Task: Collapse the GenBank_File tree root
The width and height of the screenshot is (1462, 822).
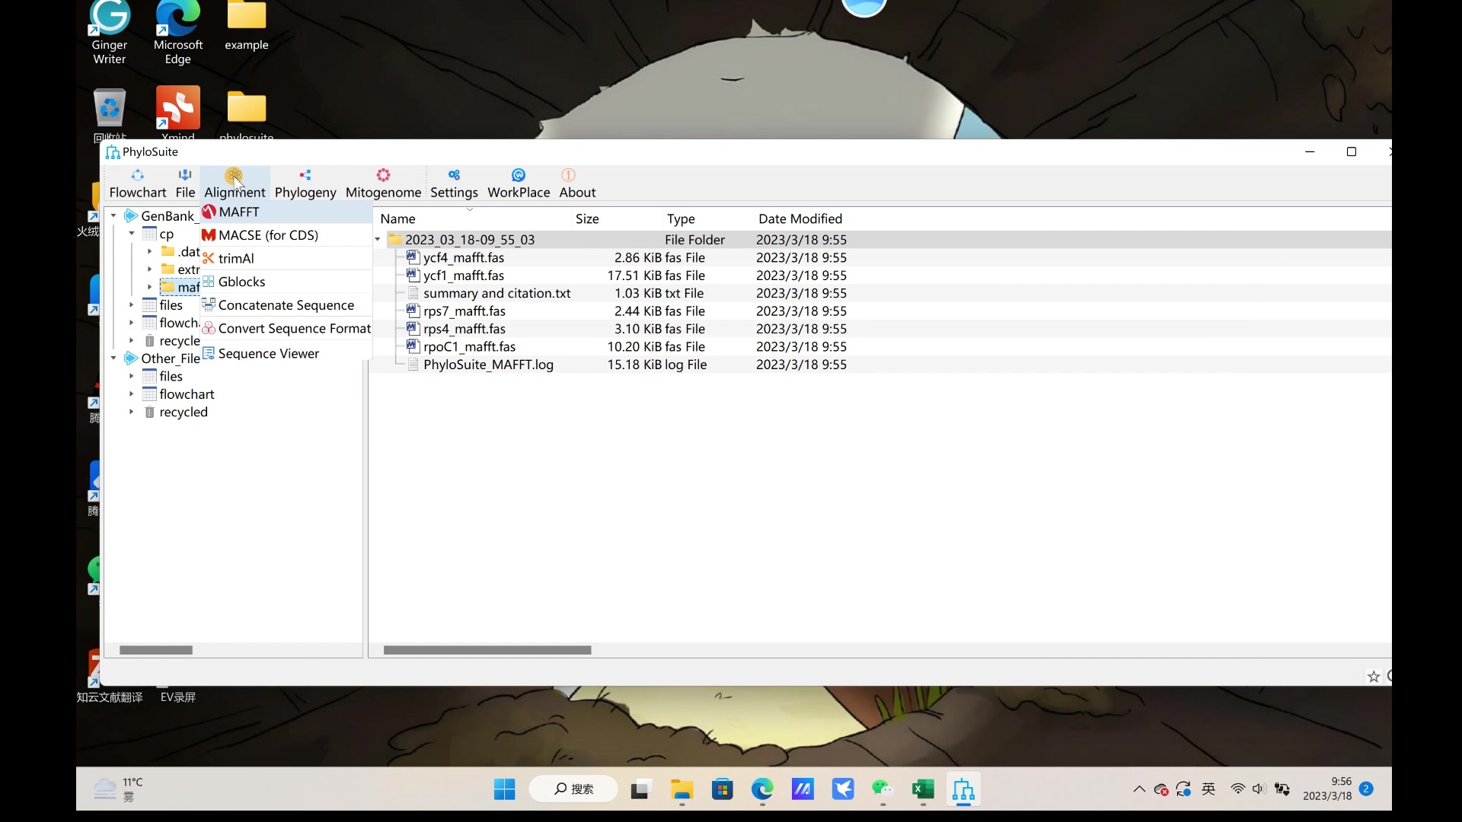Action: (113, 216)
